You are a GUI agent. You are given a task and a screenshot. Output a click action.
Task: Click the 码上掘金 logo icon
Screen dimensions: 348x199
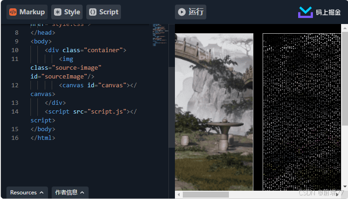(x=306, y=12)
